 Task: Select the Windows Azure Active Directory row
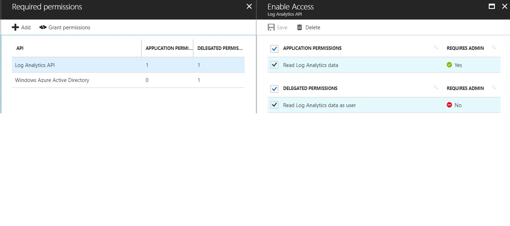pyautogui.click(x=128, y=80)
